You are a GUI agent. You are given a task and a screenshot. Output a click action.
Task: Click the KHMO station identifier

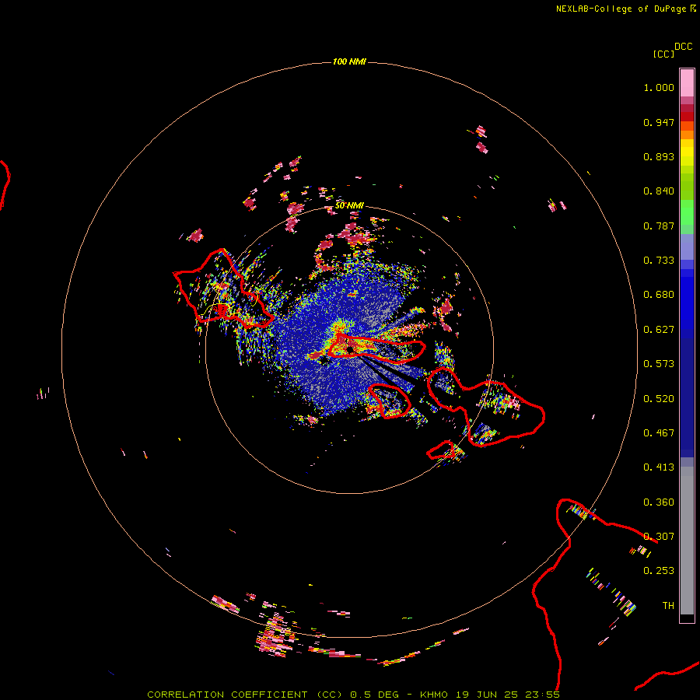click(433, 695)
